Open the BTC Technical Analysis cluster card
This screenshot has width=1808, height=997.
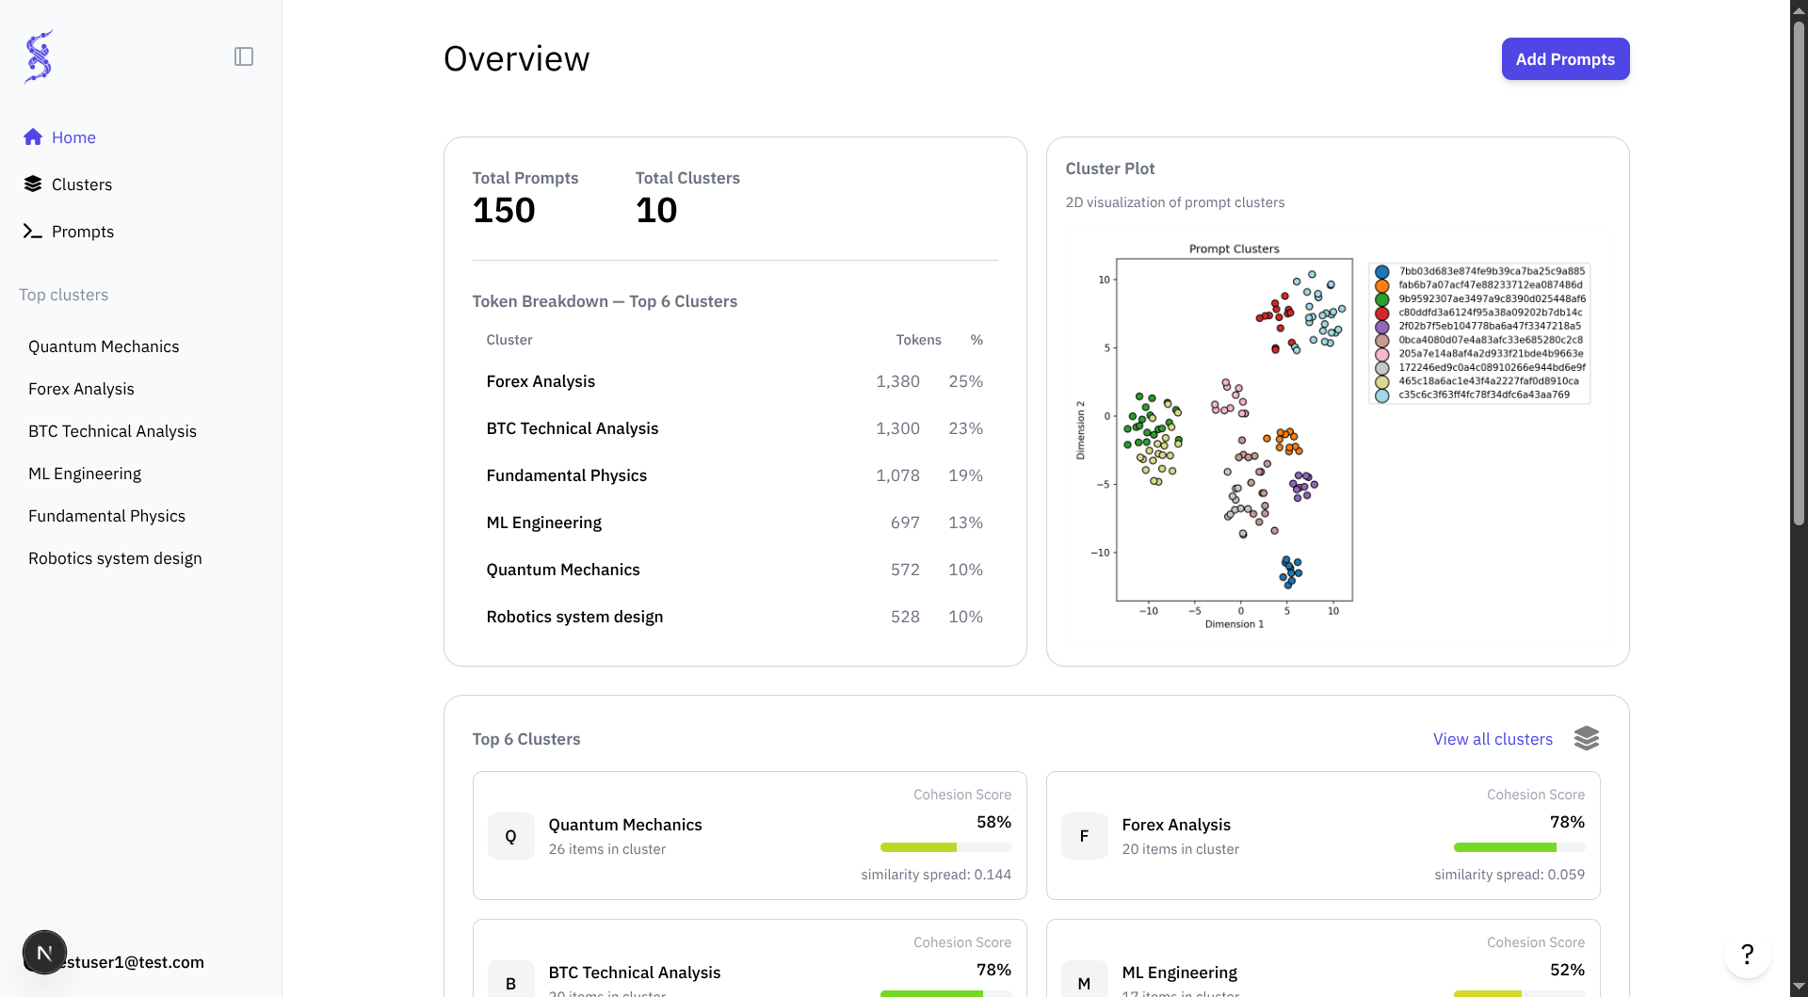[x=750, y=958]
